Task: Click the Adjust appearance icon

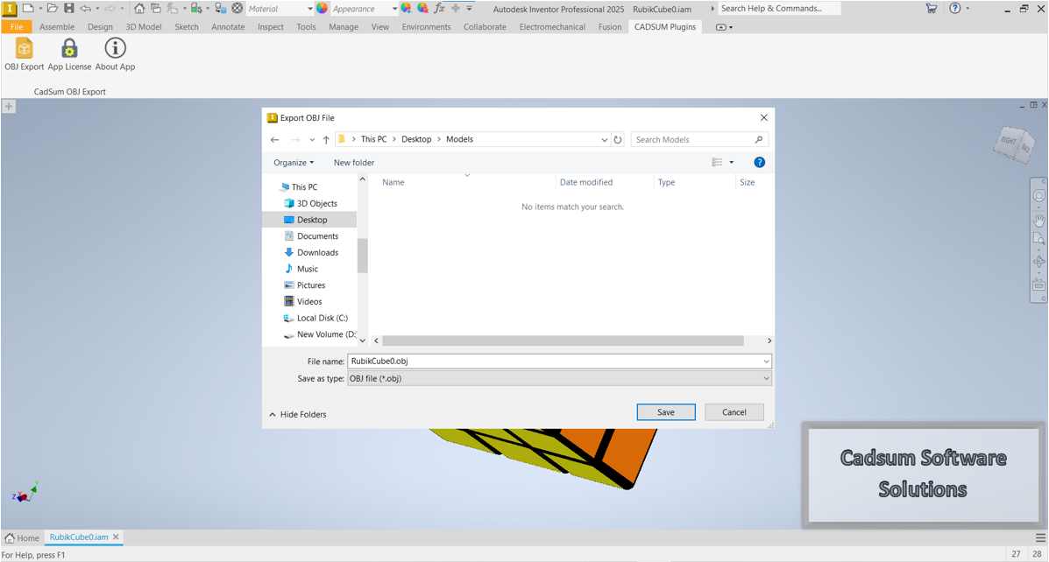Action: [x=406, y=9]
